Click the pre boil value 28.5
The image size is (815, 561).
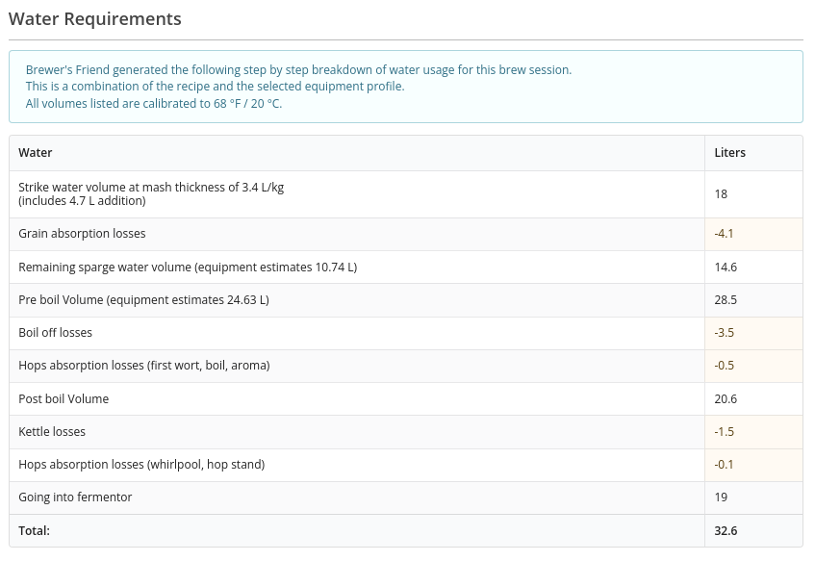726,300
